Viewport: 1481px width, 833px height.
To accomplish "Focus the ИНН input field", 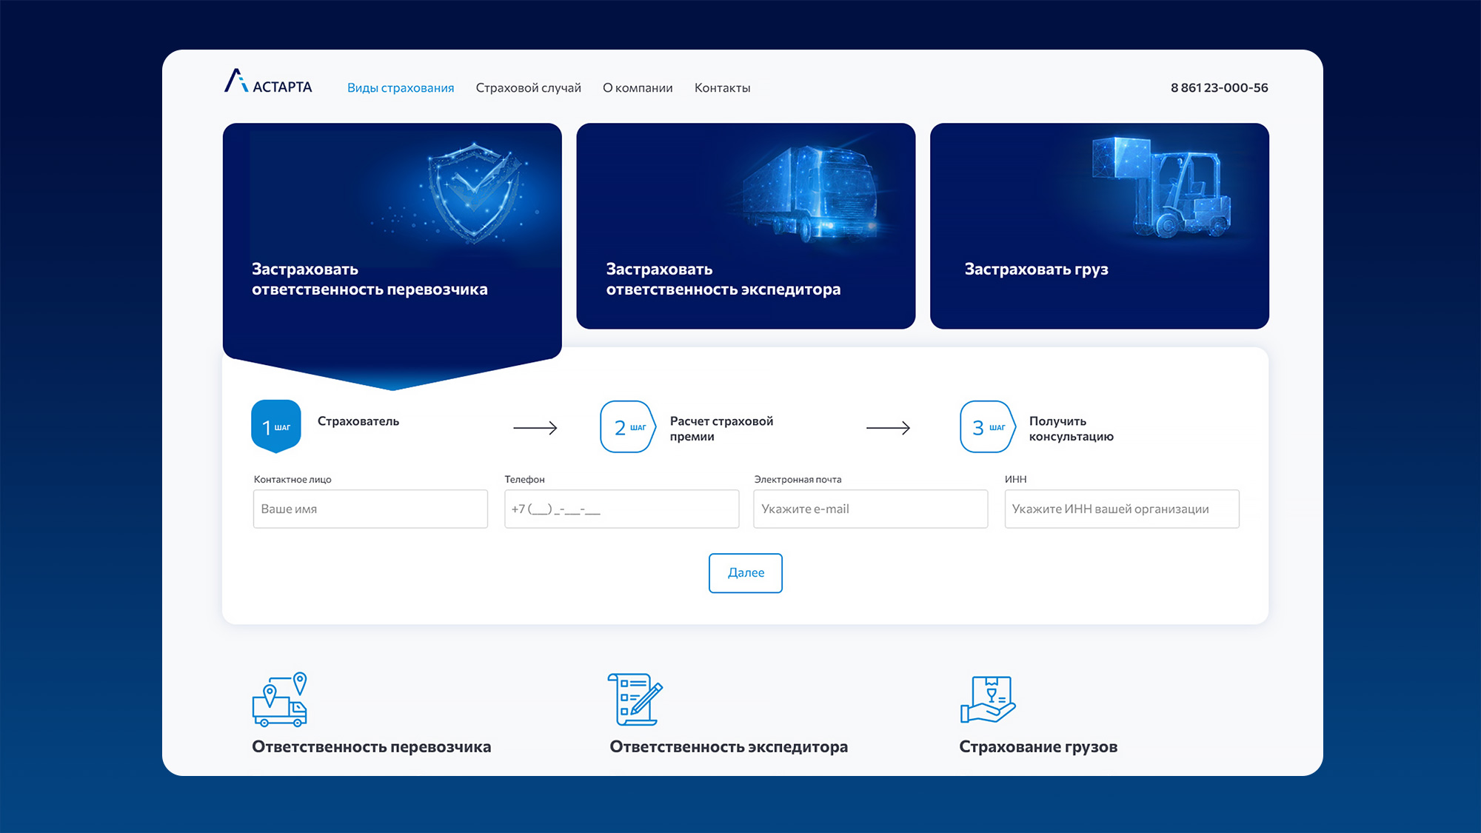I will [1121, 509].
